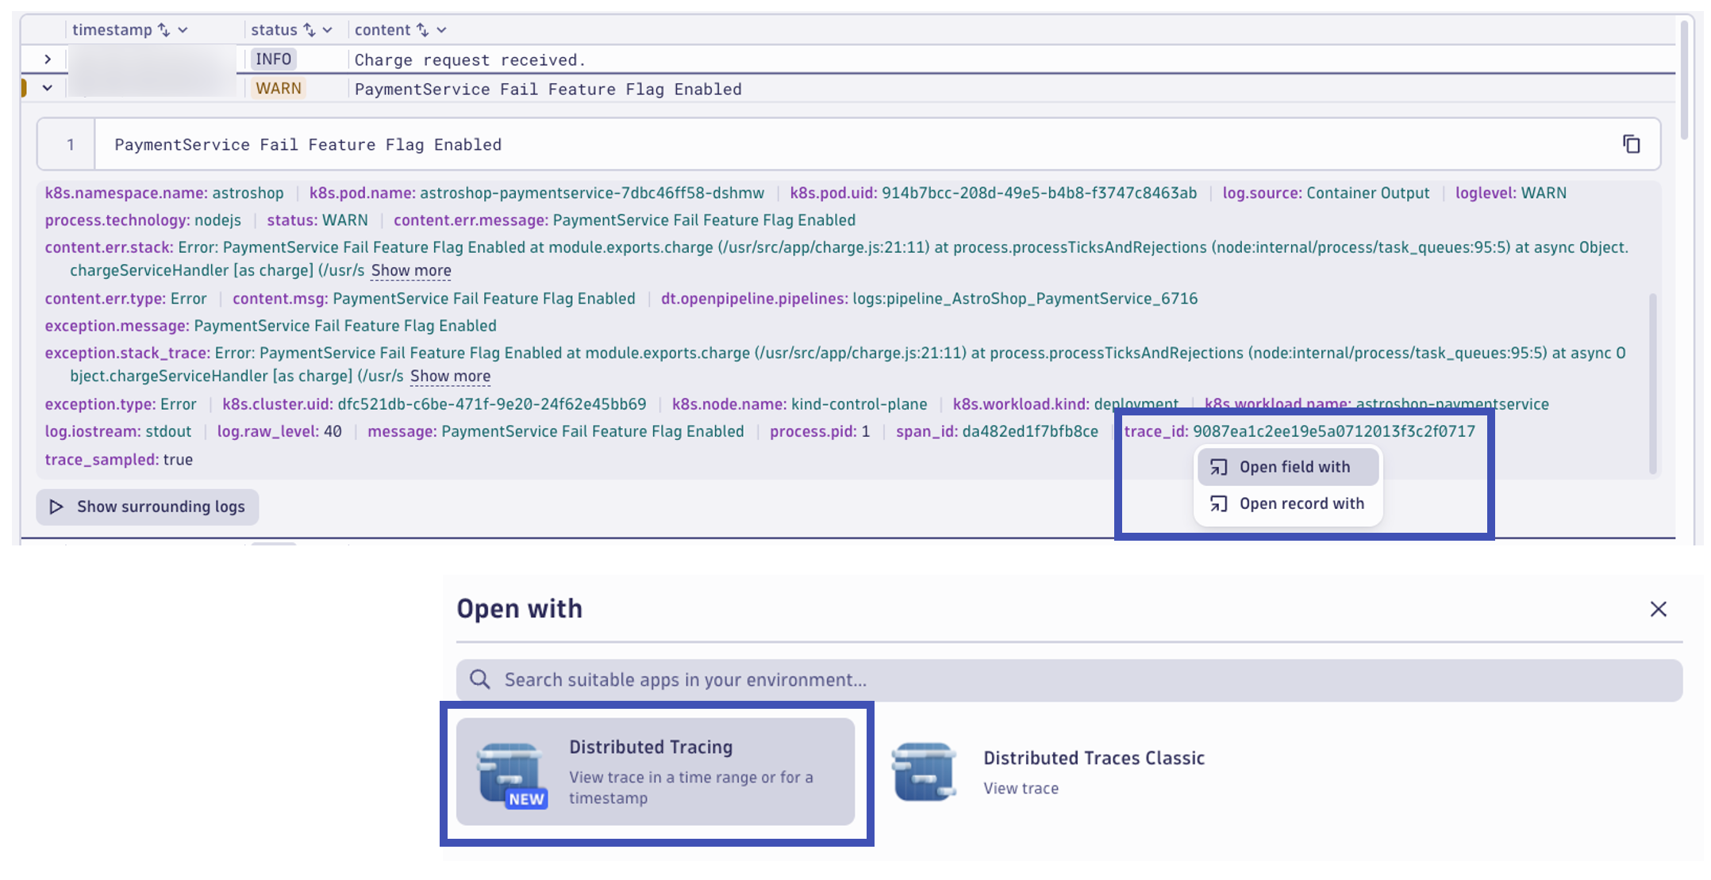Click the k8s.pod.name field value

[592, 193]
